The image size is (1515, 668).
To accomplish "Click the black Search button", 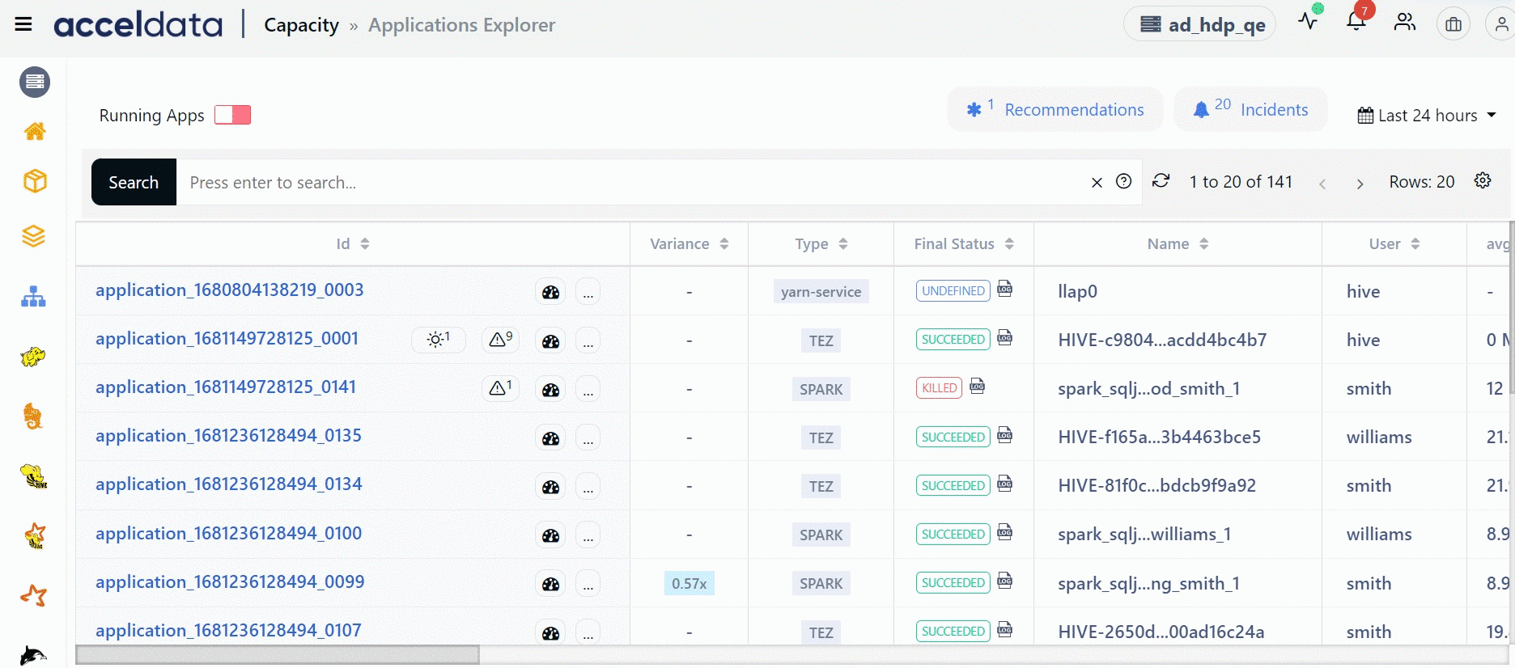I will (134, 182).
